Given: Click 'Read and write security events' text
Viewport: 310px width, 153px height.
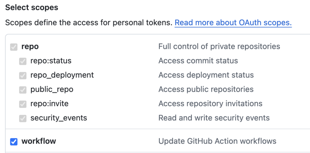Looking at the screenshot, I should tap(214, 118).
